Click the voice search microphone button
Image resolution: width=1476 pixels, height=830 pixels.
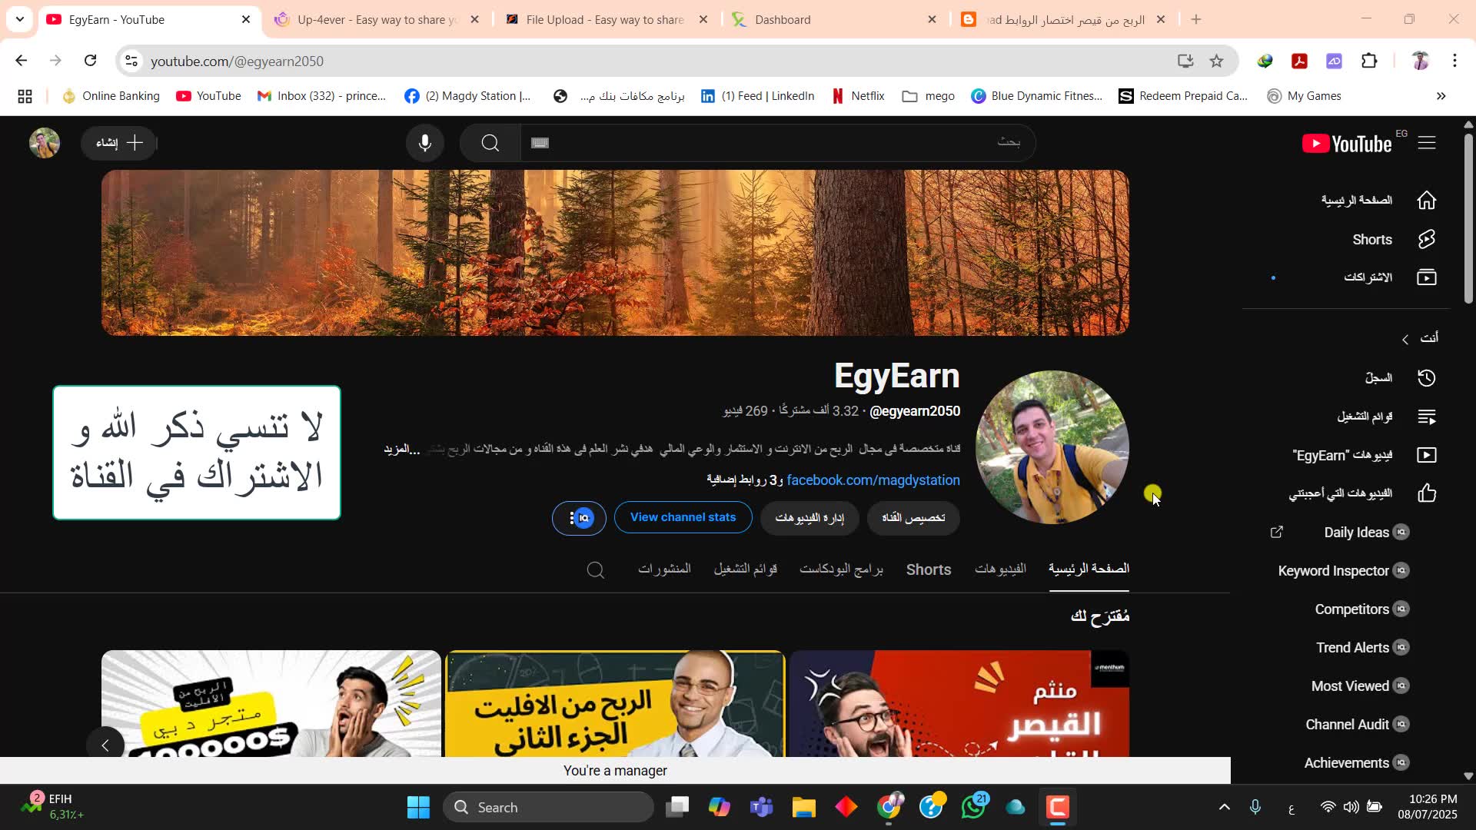[x=425, y=143]
